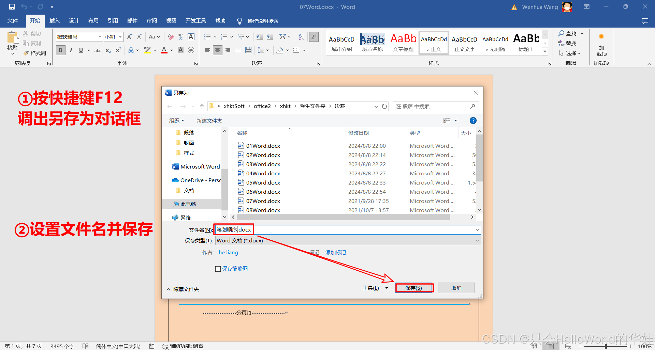
Task: Click Increase Indent icon
Action: tap(270, 37)
